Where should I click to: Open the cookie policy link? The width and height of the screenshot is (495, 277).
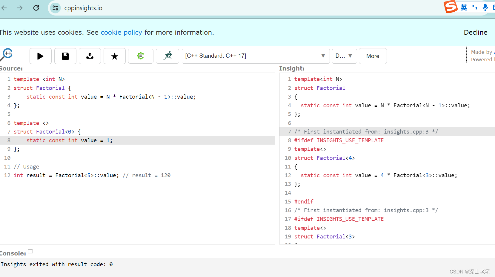pos(121,32)
